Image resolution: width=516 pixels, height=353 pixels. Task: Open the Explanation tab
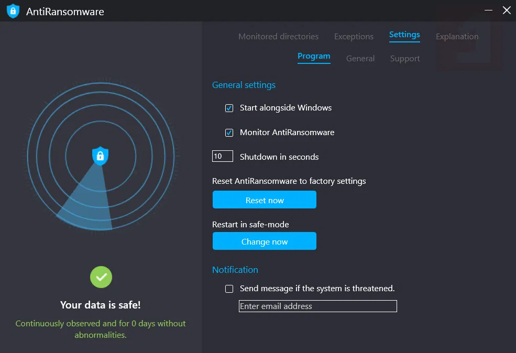pyautogui.click(x=457, y=37)
